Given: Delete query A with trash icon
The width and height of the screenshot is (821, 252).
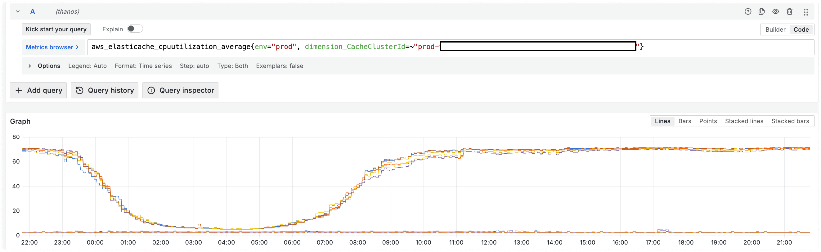Looking at the screenshot, I should (789, 11).
